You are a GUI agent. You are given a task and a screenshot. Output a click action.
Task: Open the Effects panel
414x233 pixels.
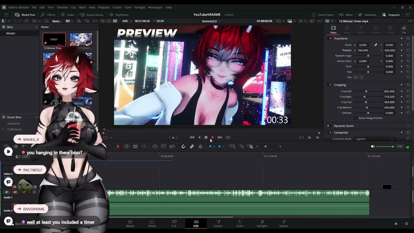[x=48, y=15]
